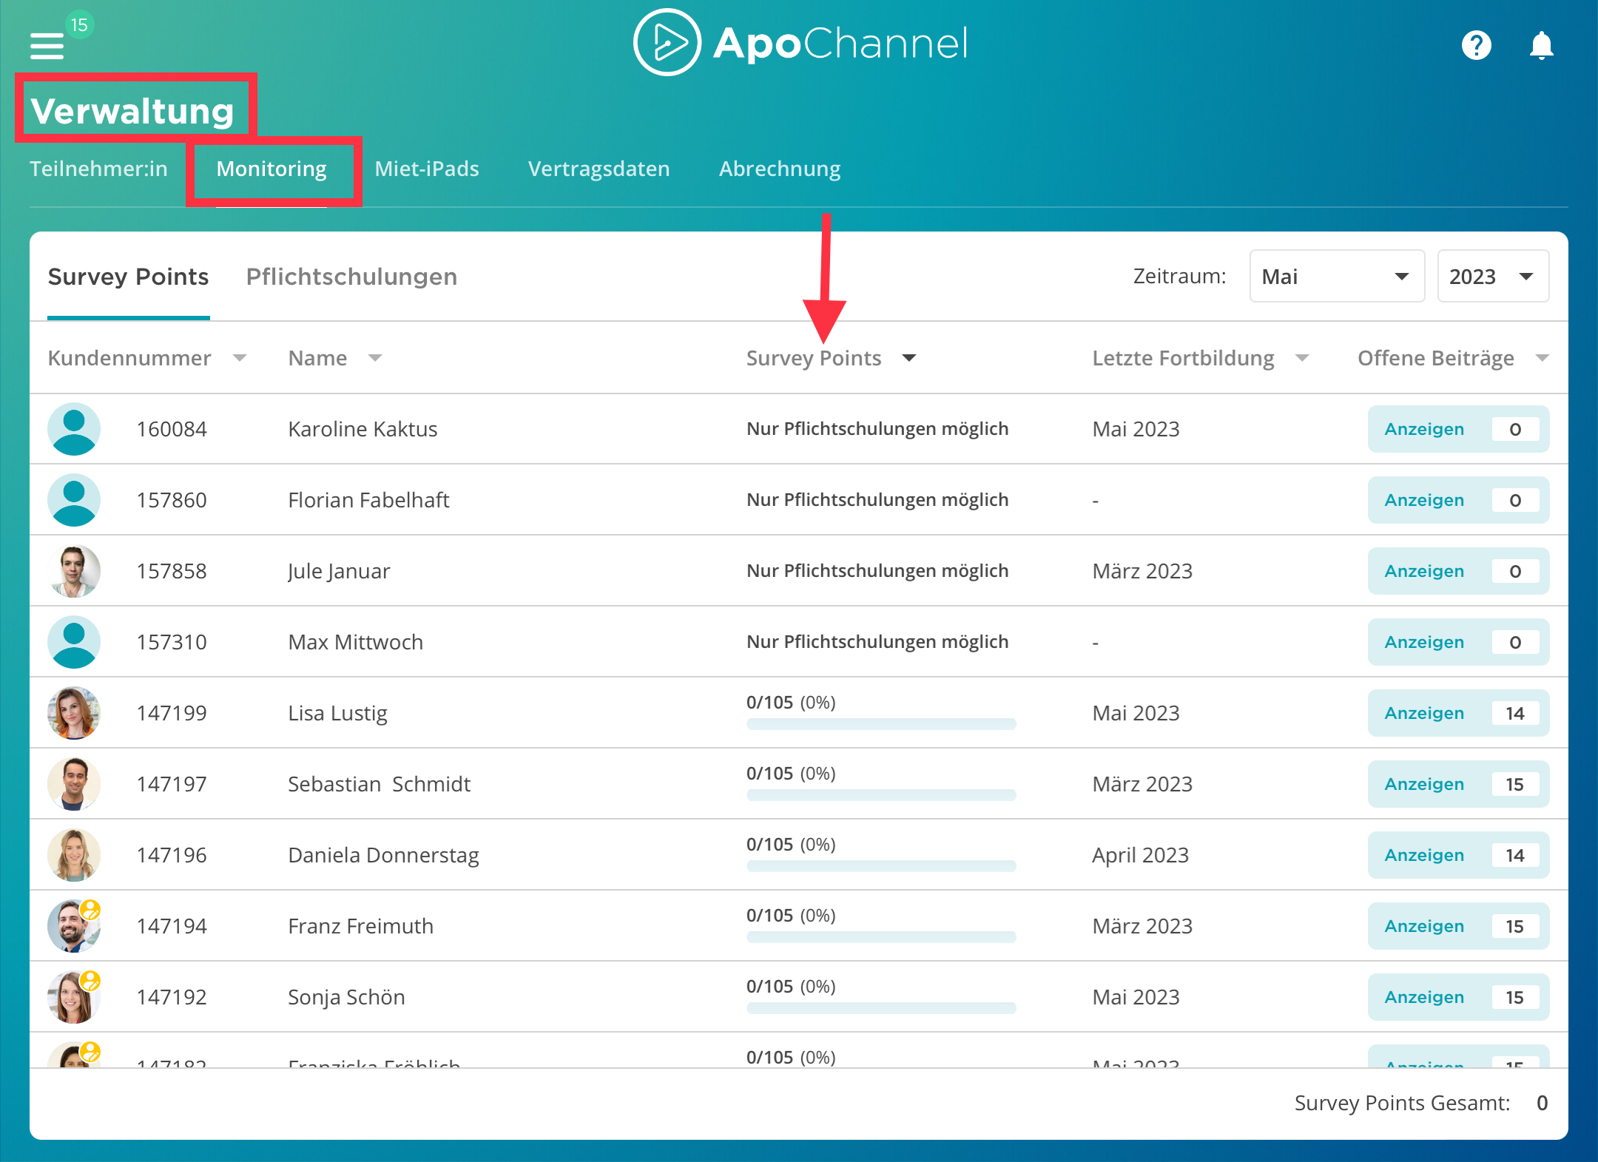Click Sonja Schön's profile photo
The height and width of the screenshot is (1162, 1598).
[x=74, y=997]
